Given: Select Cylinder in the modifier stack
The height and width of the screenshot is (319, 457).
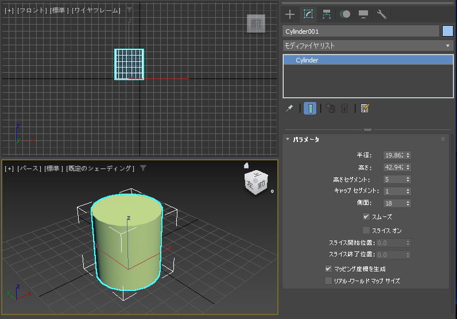Looking at the screenshot, I should [368, 60].
